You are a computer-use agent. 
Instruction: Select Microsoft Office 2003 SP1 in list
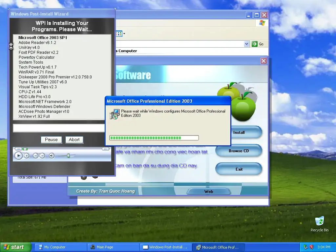[x=43, y=38]
